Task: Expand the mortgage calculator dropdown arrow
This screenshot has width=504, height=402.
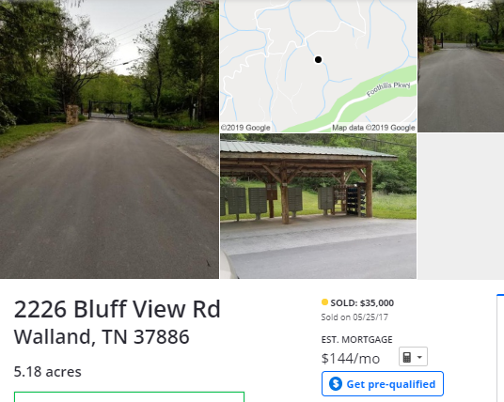Action: [419, 357]
